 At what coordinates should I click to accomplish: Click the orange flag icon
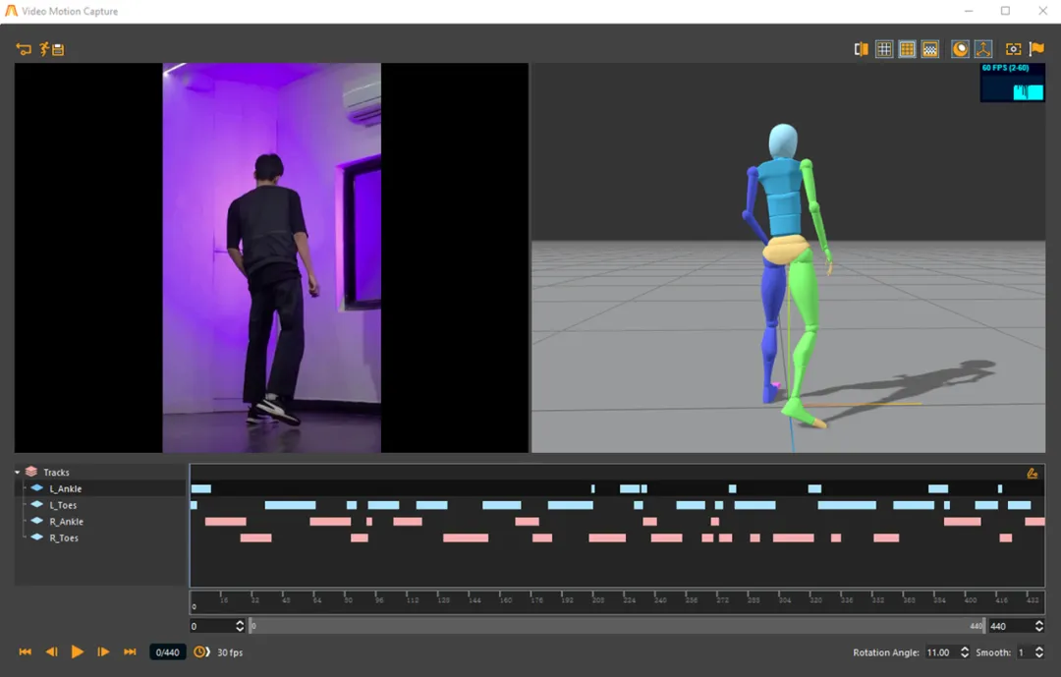[x=1036, y=49]
